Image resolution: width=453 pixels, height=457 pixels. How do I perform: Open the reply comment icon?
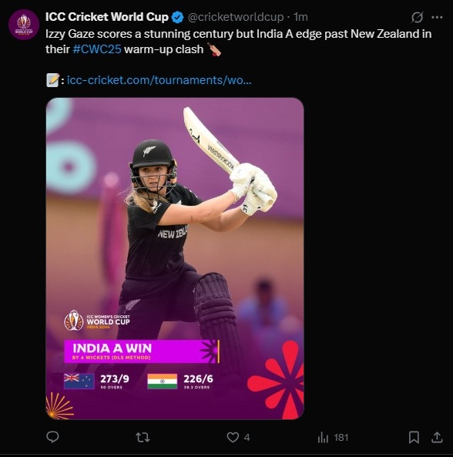[52, 437]
